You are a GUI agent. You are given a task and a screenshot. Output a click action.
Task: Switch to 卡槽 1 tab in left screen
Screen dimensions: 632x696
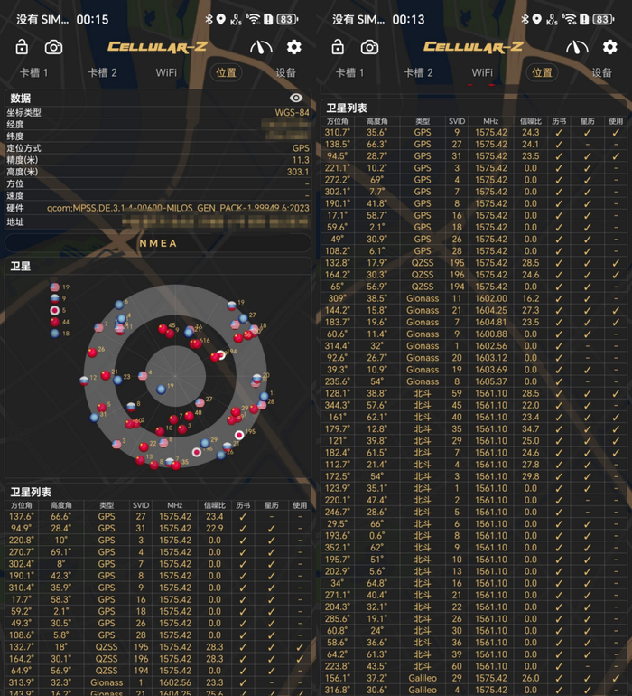pos(33,72)
